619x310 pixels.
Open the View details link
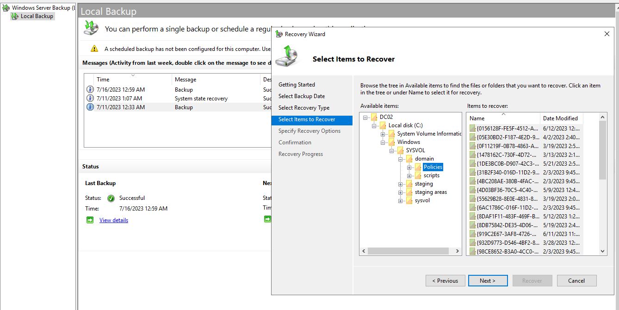click(114, 220)
